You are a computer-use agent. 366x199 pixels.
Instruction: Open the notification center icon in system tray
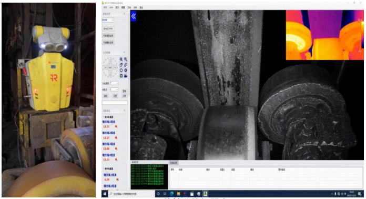[360, 194]
